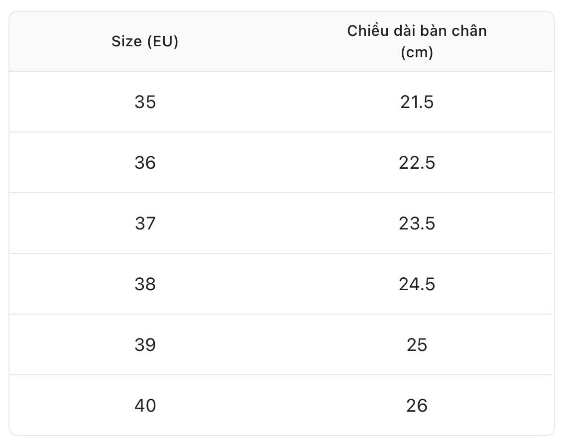The width and height of the screenshot is (565, 447).
Task: Click the 24.5 foot length value
Action: (x=417, y=284)
